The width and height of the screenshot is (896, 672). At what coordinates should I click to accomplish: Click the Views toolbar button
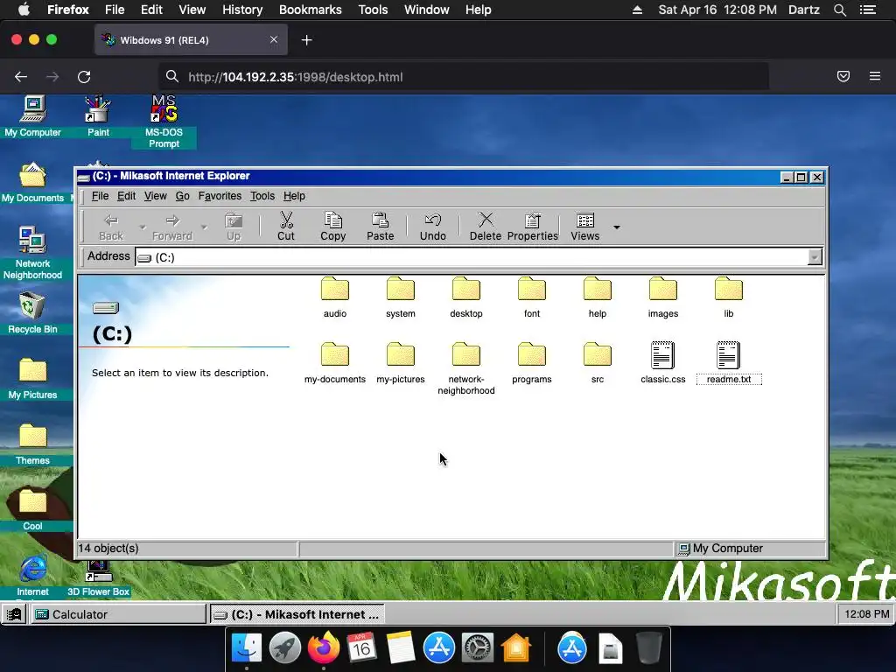tap(585, 227)
